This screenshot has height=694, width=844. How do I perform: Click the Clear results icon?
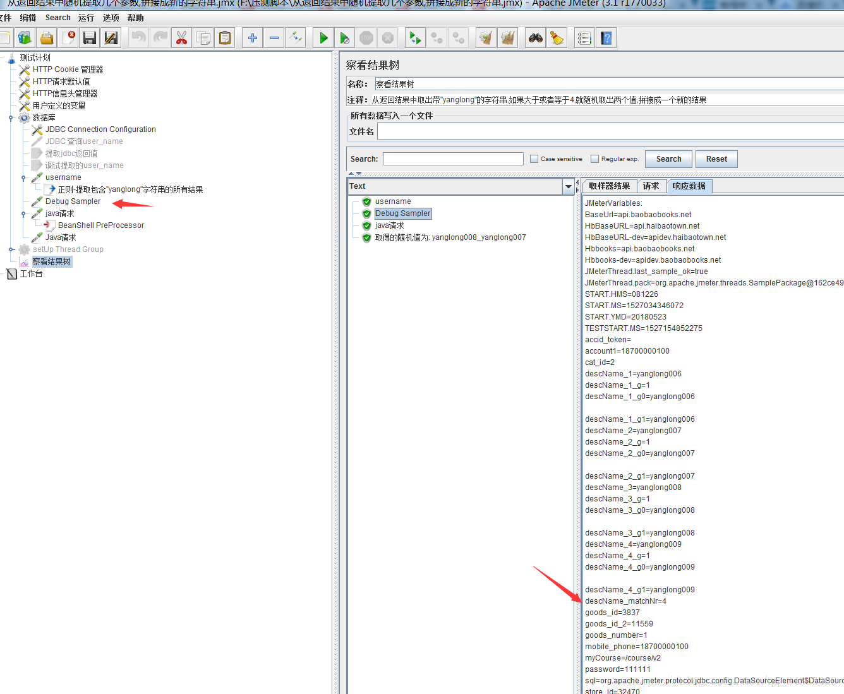click(x=486, y=38)
